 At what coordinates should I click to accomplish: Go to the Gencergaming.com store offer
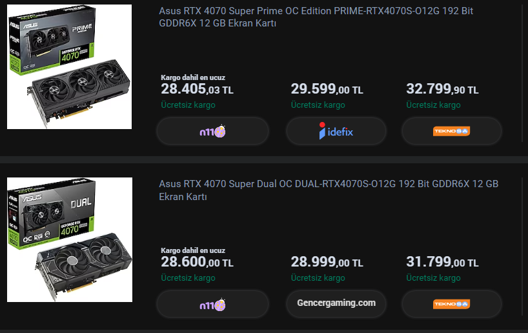[x=336, y=303]
